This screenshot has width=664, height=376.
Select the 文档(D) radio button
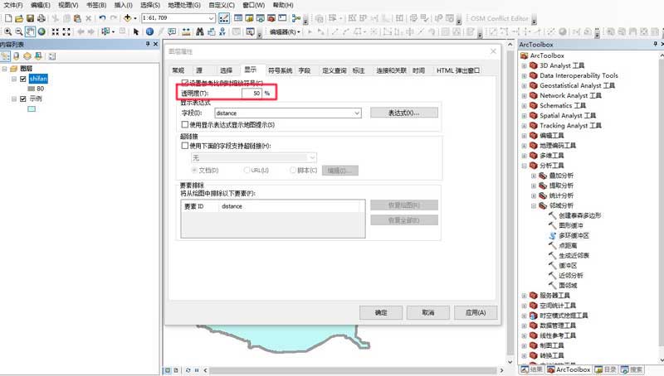(x=194, y=171)
